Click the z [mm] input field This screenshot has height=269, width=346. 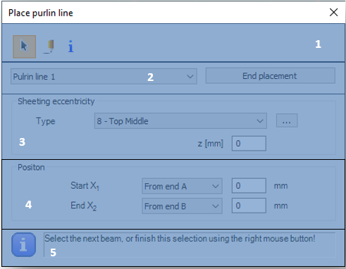pyautogui.click(x=249, y=143)
